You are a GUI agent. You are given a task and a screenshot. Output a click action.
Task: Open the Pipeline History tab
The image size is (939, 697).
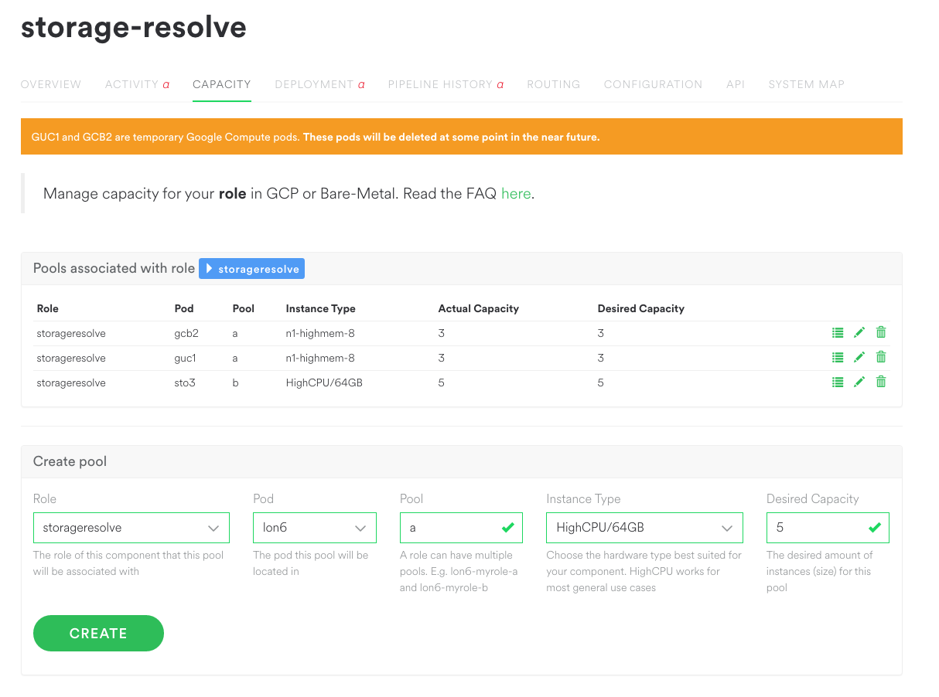[x=446, y=84]
